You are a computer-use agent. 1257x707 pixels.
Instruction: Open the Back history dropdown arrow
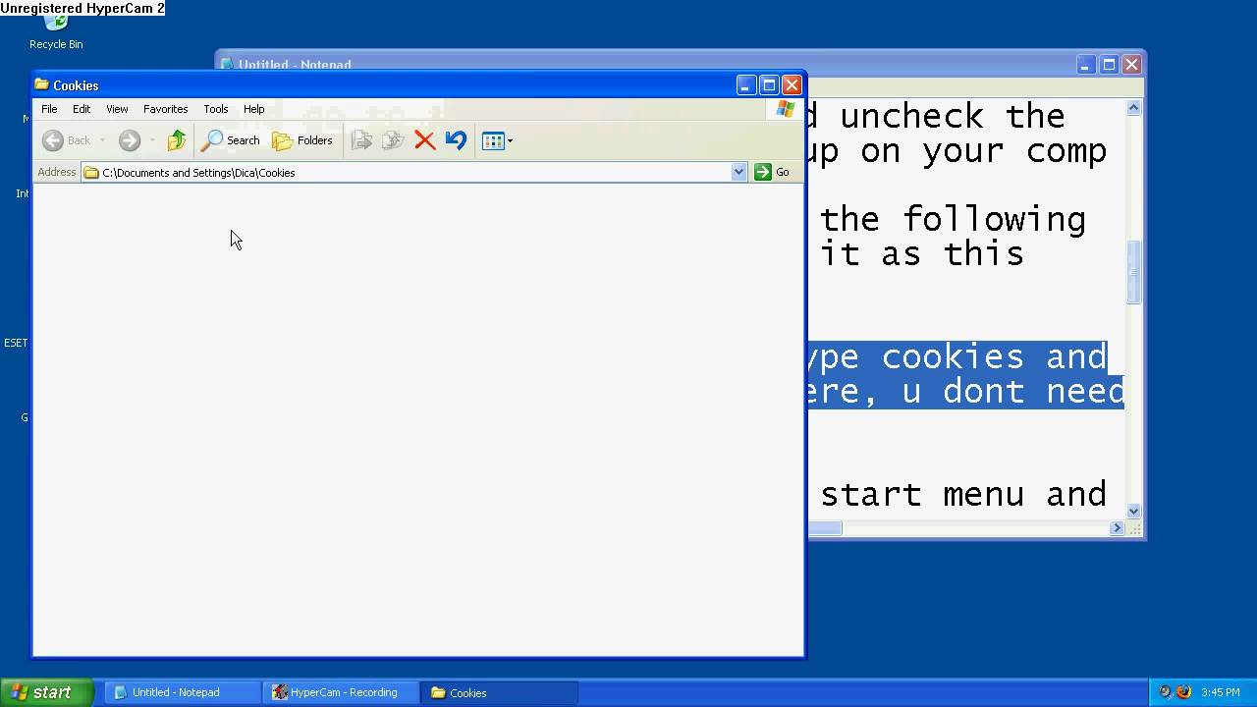(x=102, y=140)
